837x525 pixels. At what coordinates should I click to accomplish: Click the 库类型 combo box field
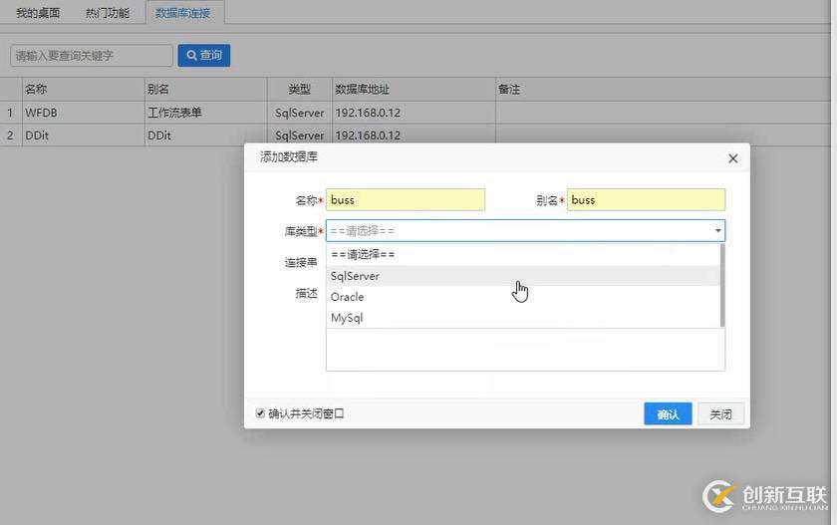click(x=525, y=231)
